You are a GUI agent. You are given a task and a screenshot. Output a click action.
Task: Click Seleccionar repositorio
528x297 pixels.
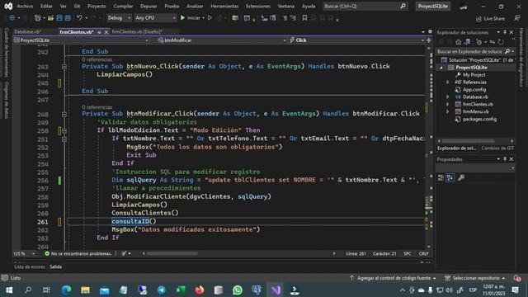coord(475,278)
